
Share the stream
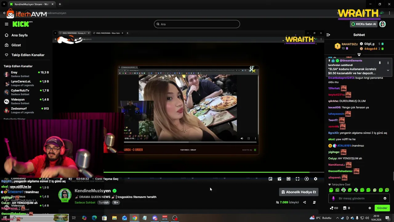[x=304, y=202]
